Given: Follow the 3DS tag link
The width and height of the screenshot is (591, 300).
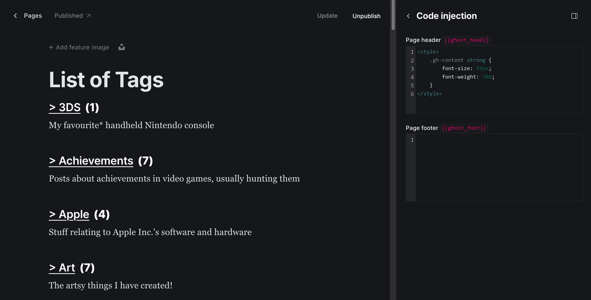Looking at the screenshot, I should pos(64,107).
